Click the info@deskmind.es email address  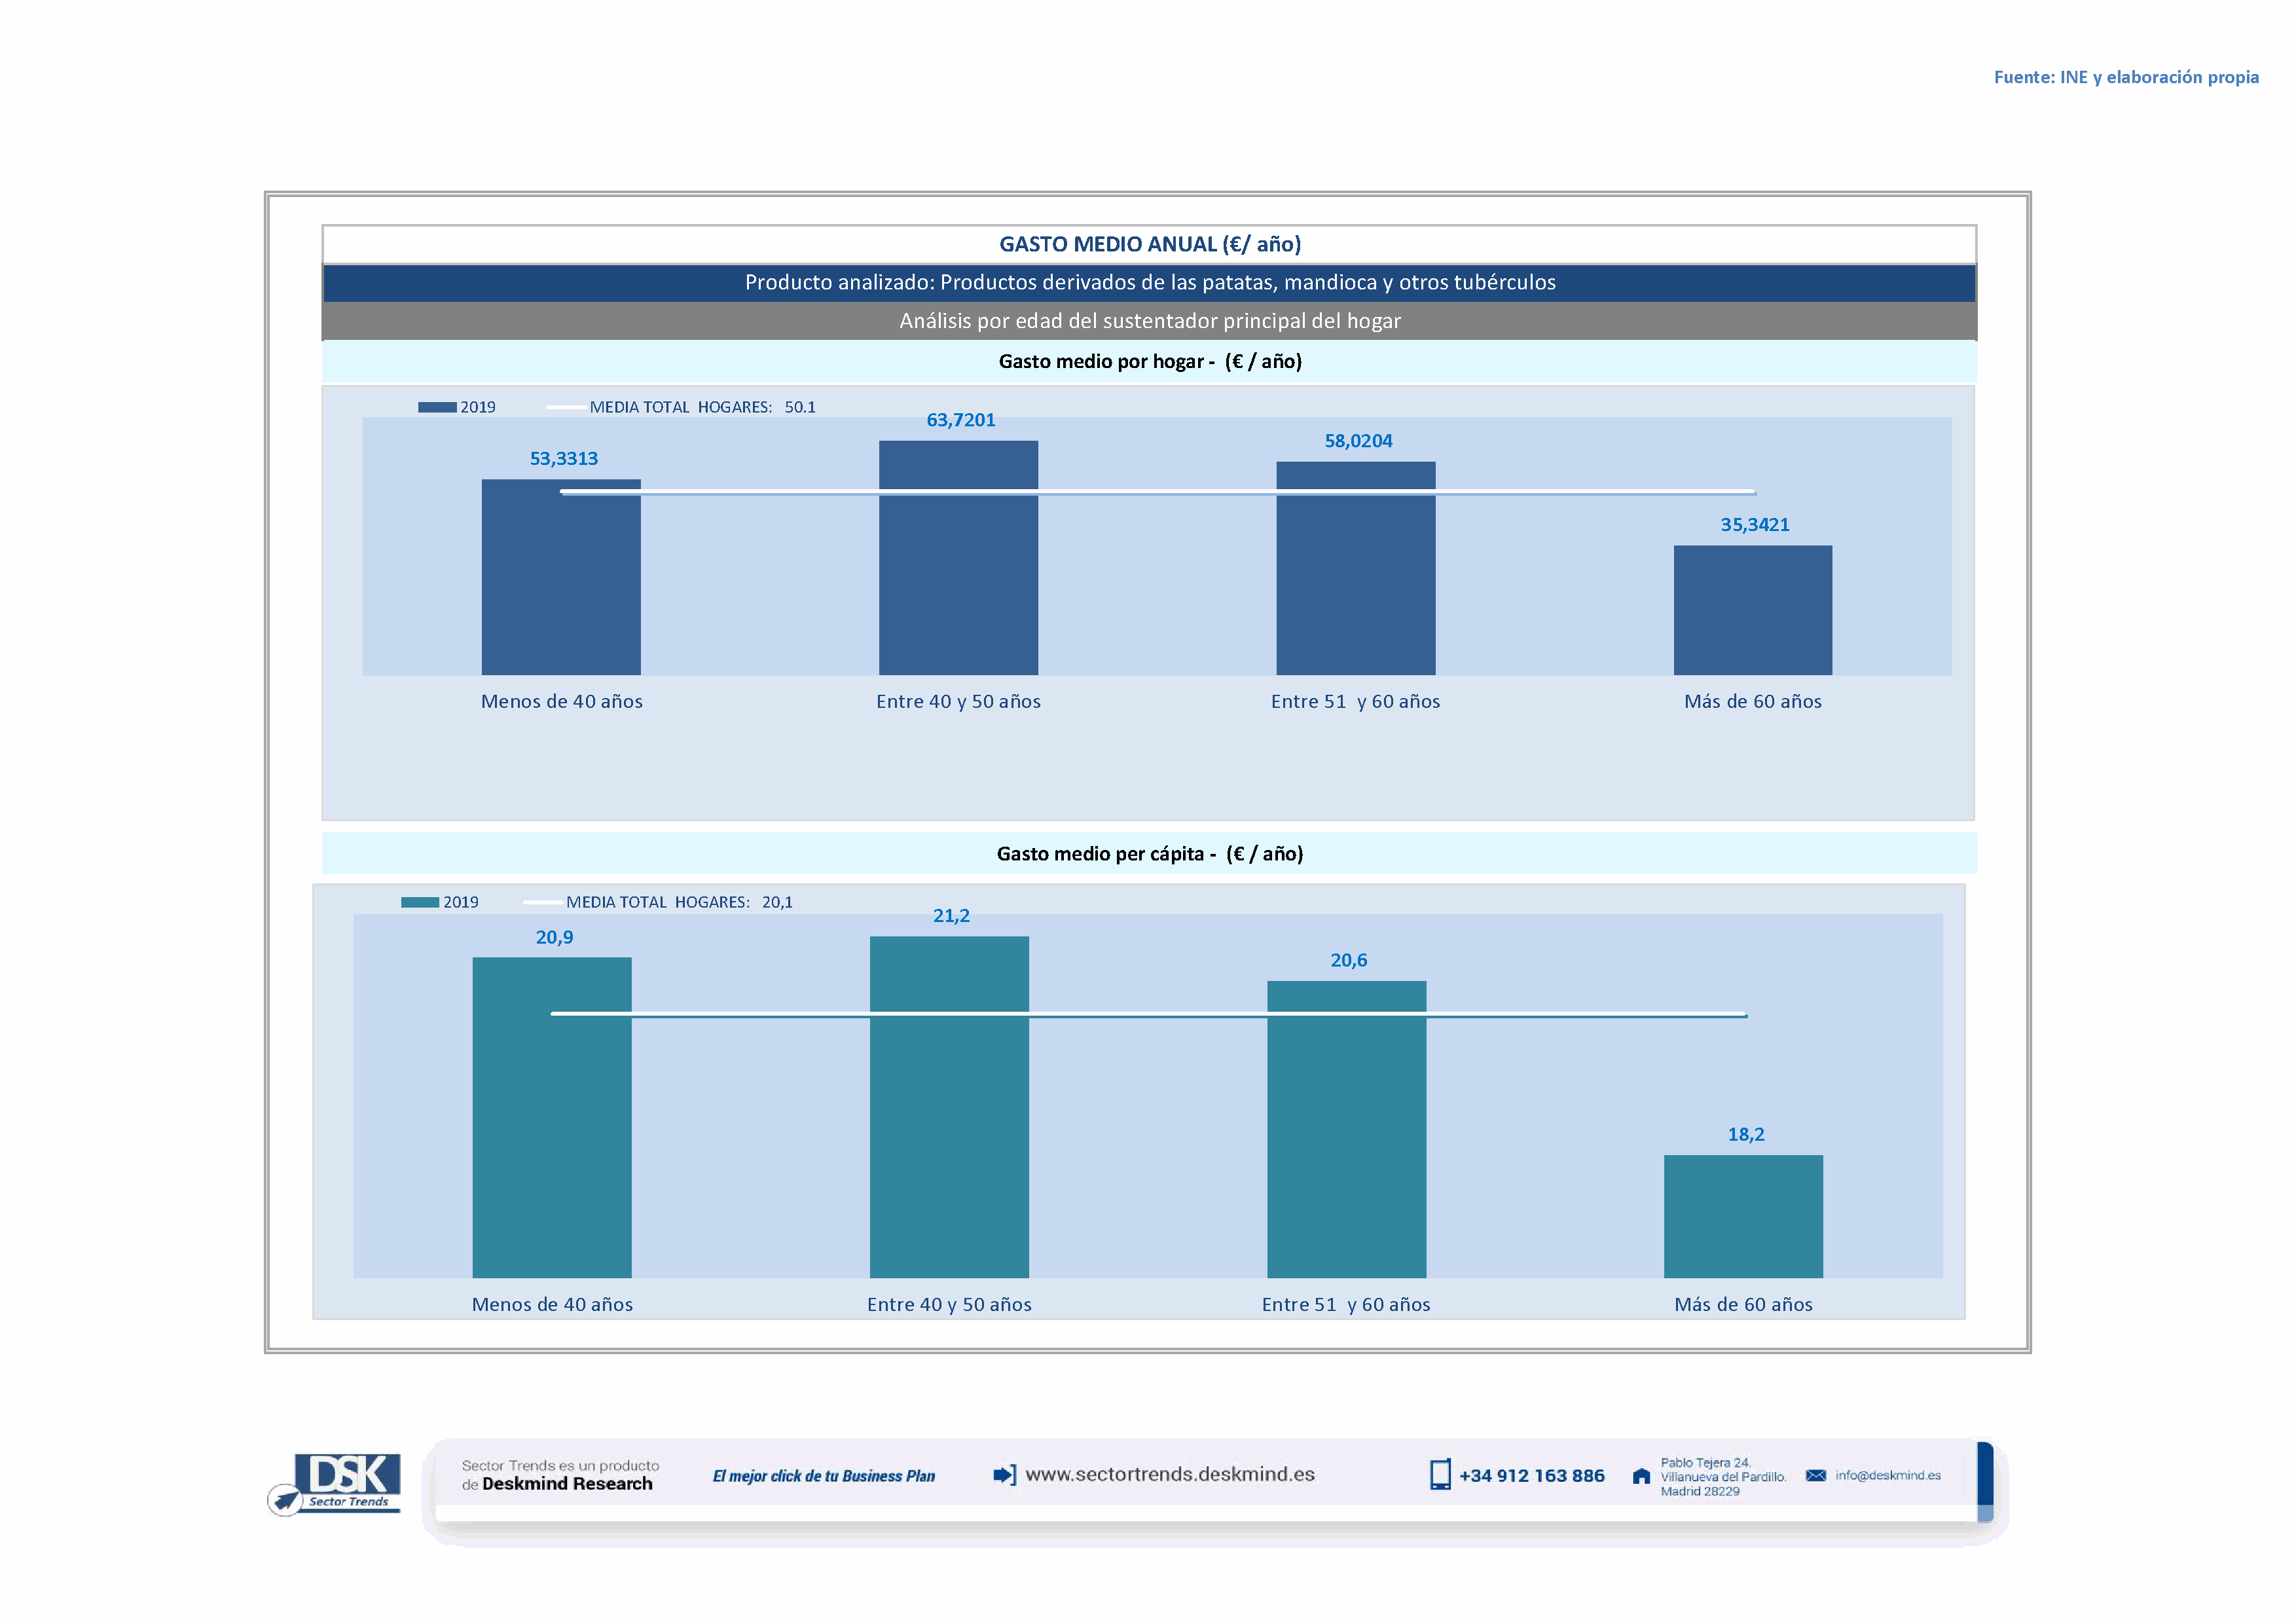(x=1887, y=1475)
